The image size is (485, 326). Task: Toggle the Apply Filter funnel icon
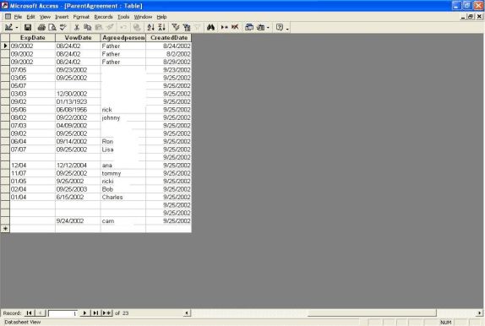[x=198, y=28]
